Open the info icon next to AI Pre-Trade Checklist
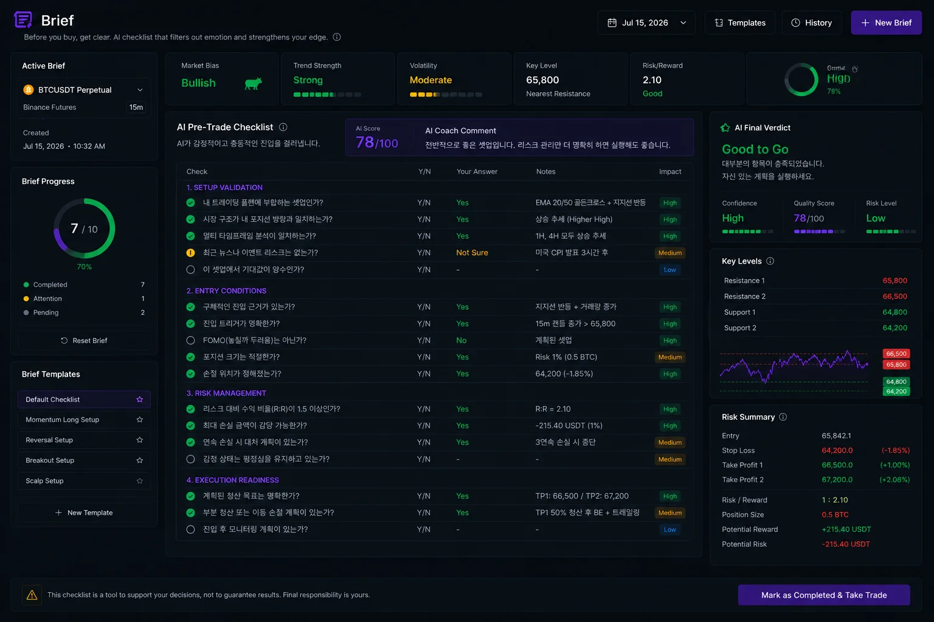This screenshot has width=934, height=622. (283, 127)
